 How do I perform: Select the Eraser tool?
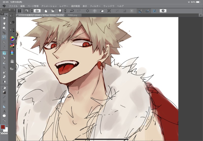pyautogui.click(x=4, y=77)
